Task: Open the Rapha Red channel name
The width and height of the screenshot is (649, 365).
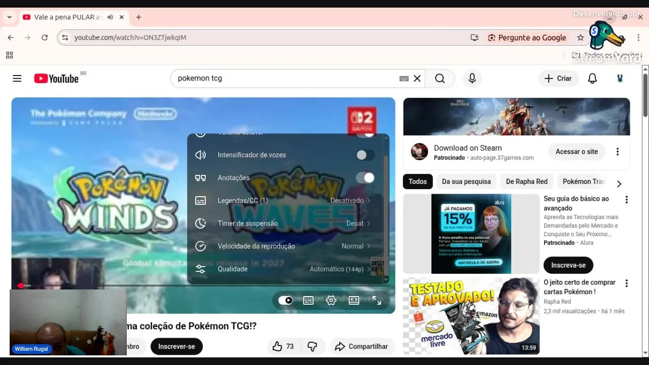Action: pos(557,302)
